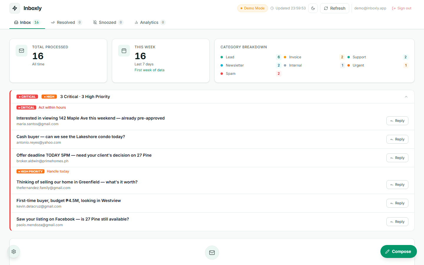
Task: Open Thinking of selling our home email
Action: [77, 182]
